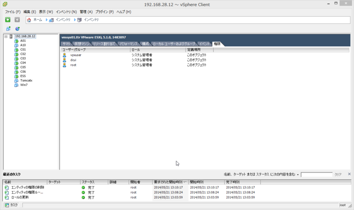Image resolution: width=354 pixels, height=210 pixels.
Task: Click the dcui user icon
Action: click(65, 60)
